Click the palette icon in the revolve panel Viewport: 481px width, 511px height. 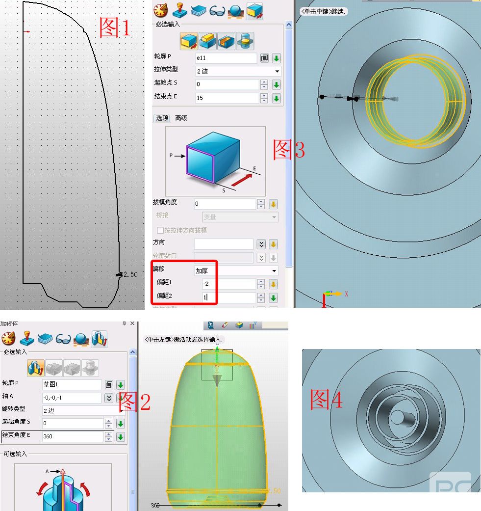pos(8,339)
